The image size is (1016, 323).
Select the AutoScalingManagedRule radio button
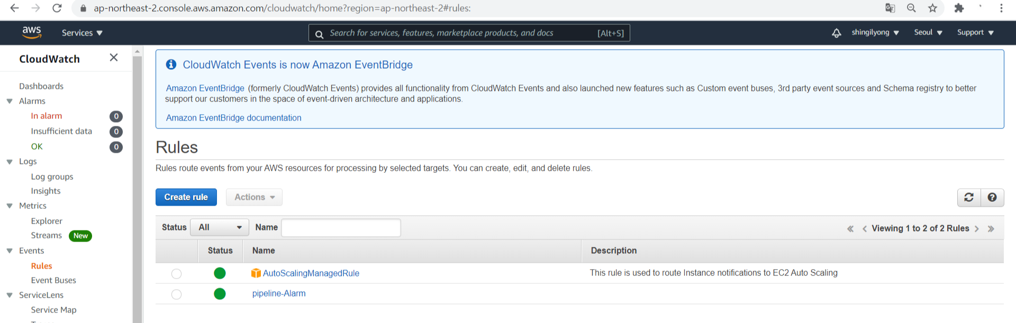pyautogui.click(x=176, y=273)
